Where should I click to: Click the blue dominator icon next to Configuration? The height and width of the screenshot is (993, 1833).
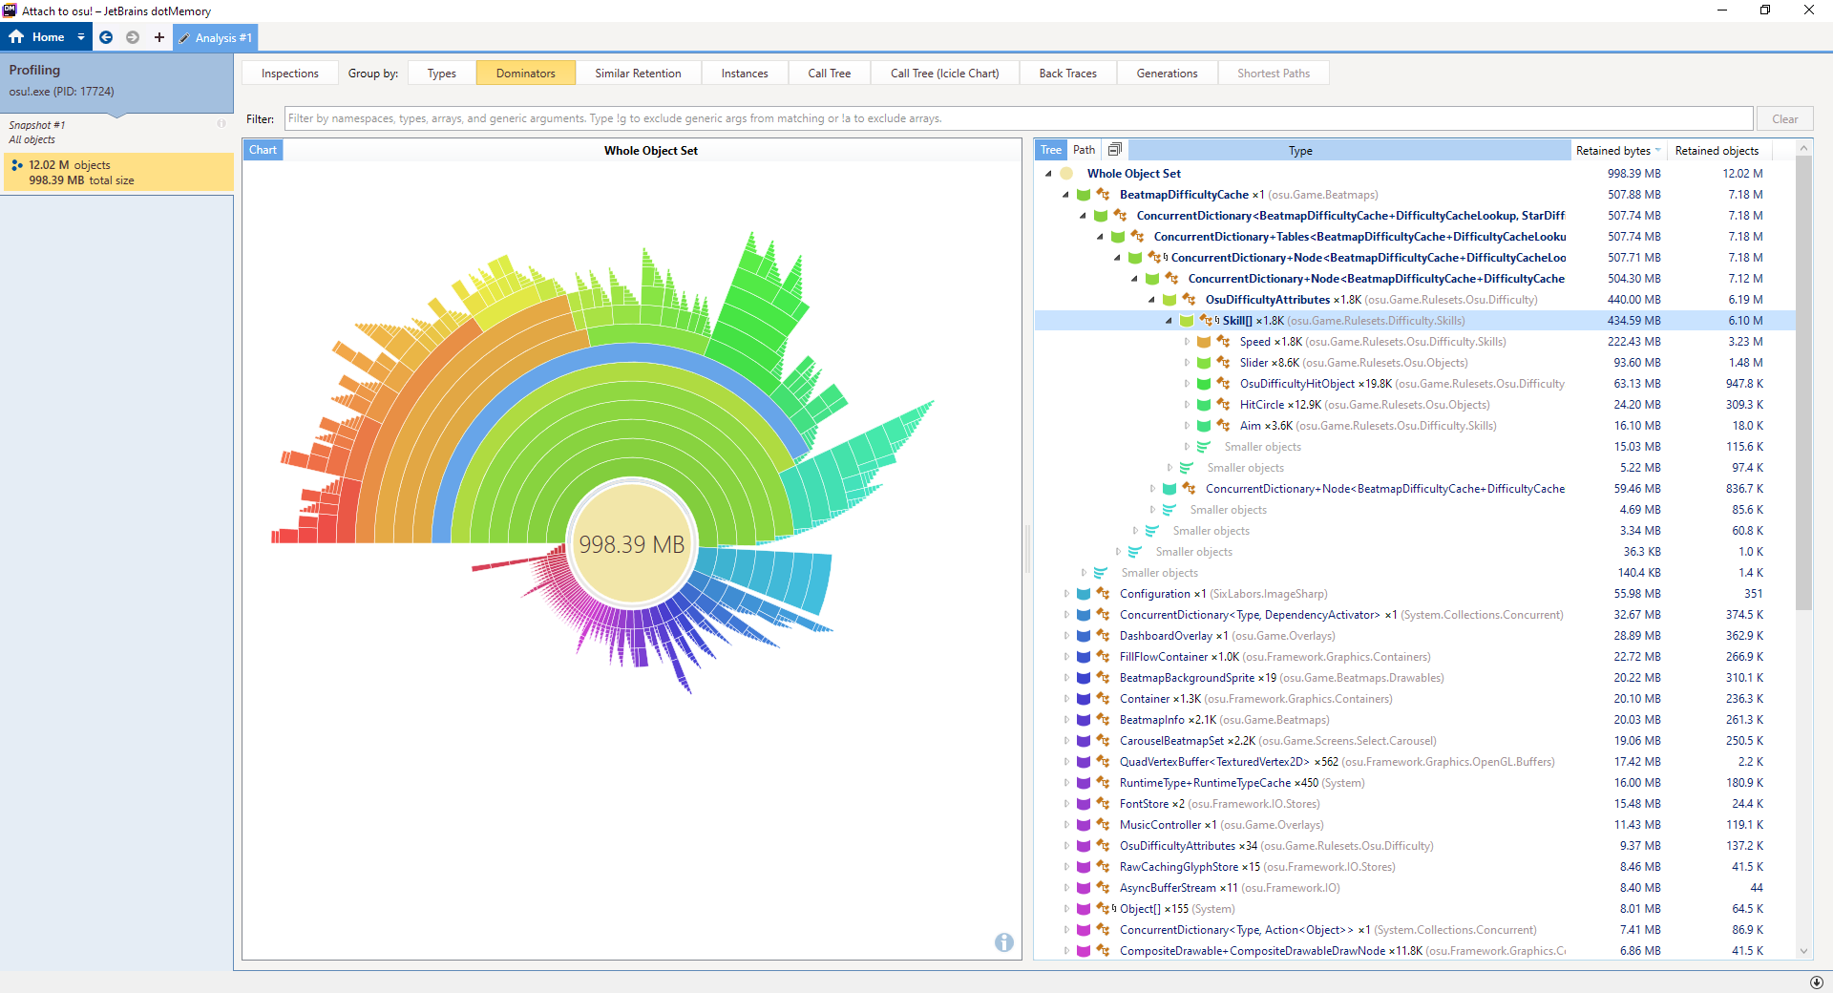1084,594
